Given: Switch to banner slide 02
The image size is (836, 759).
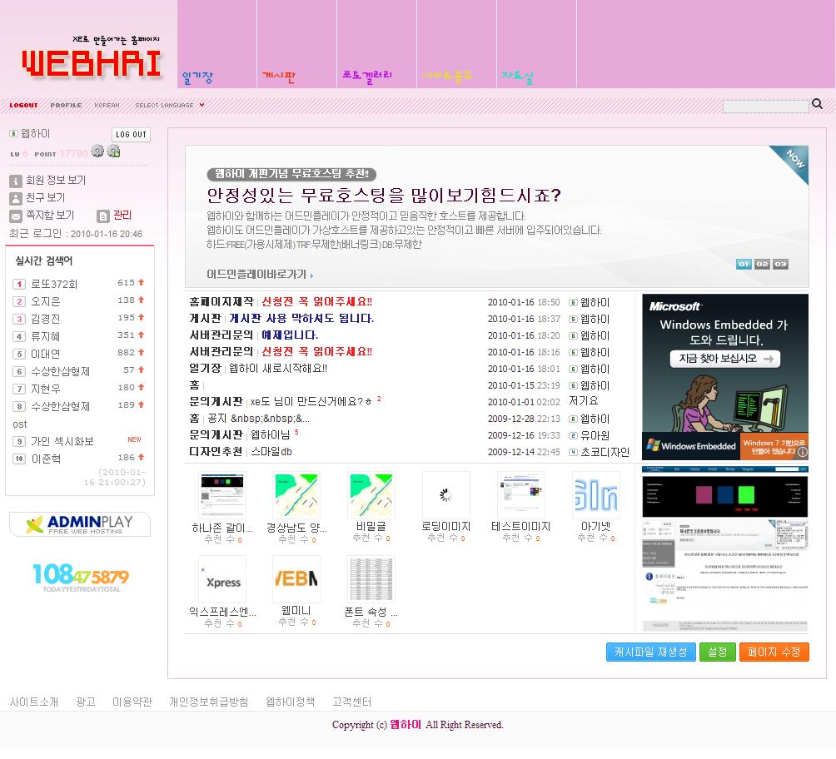Looking at the screenshot, I should tap(762, 264).
